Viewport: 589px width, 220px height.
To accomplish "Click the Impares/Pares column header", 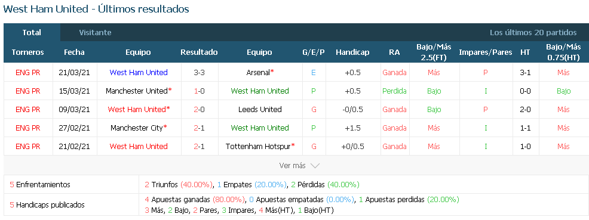I will 485,52.
